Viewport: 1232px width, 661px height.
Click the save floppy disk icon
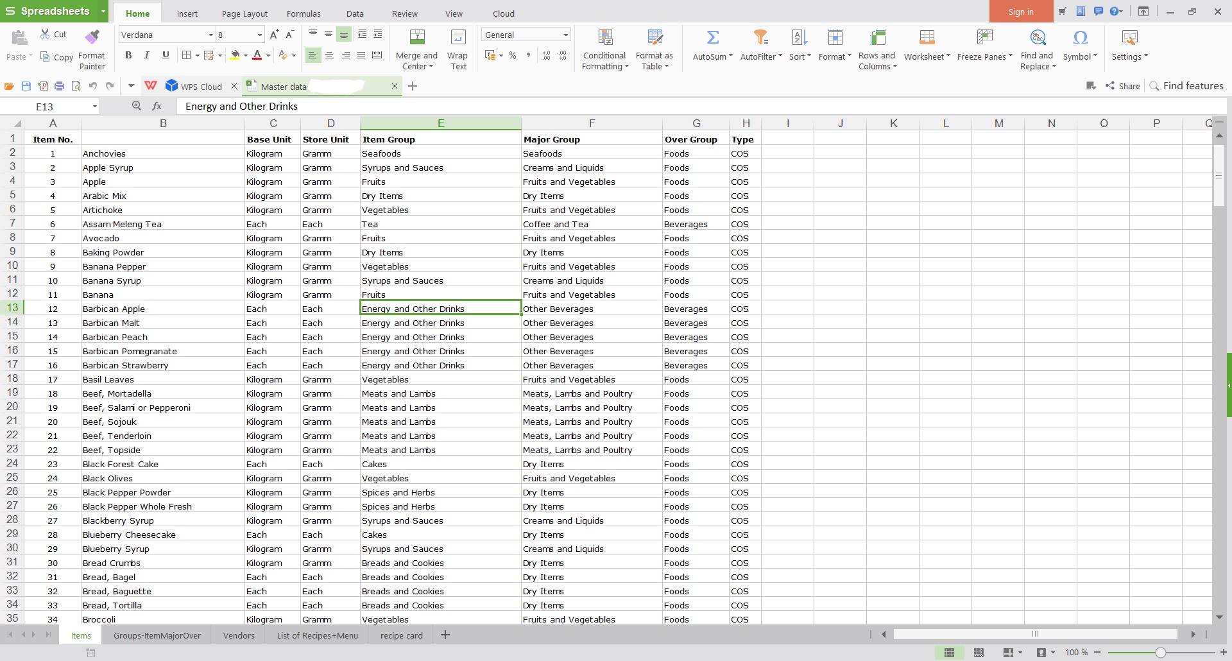click(x=26, y=86)
